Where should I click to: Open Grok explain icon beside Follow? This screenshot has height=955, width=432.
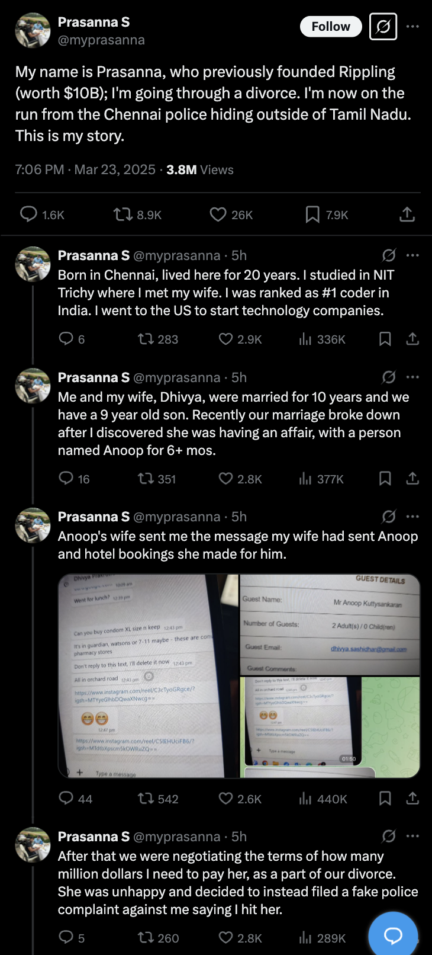[x=383, y=27]
